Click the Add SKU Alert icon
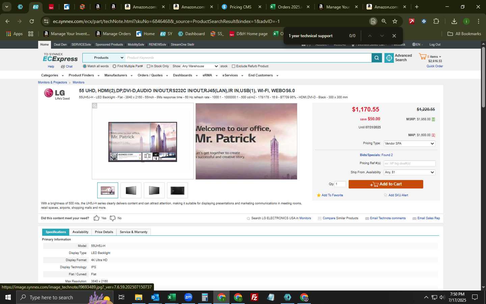Viewport: 486px width, 304px height. [385, 195]
